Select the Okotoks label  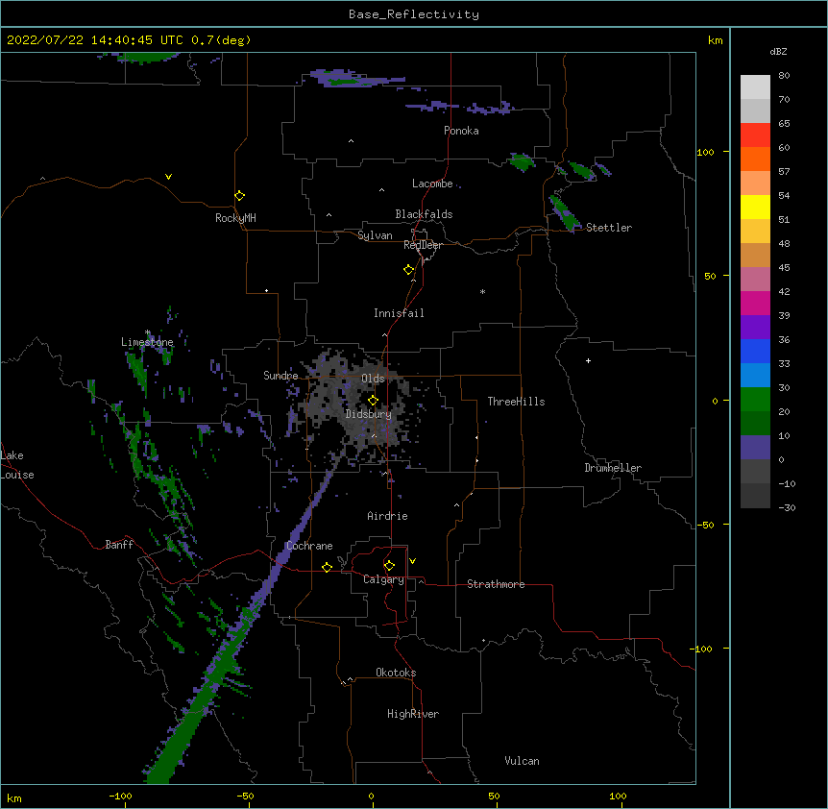tap(396, 673)
